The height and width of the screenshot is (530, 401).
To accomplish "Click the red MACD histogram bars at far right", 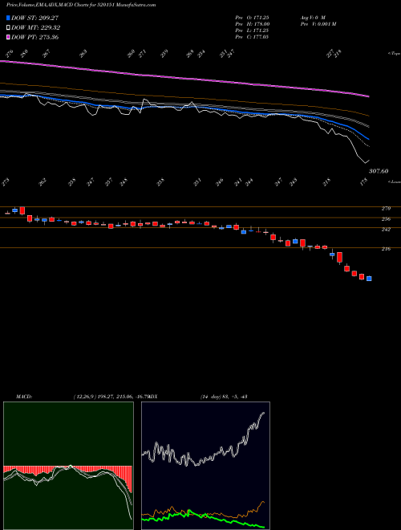I will click(130, 479).
